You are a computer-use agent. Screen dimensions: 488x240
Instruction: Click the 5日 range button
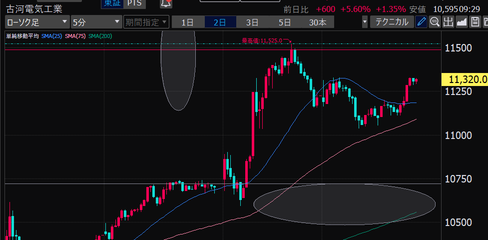pyautogui.click(x=285, y=22)
